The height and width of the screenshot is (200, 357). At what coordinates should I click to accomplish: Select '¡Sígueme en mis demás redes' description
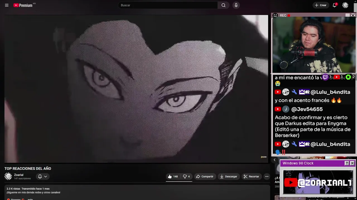[x=33, y=192]
